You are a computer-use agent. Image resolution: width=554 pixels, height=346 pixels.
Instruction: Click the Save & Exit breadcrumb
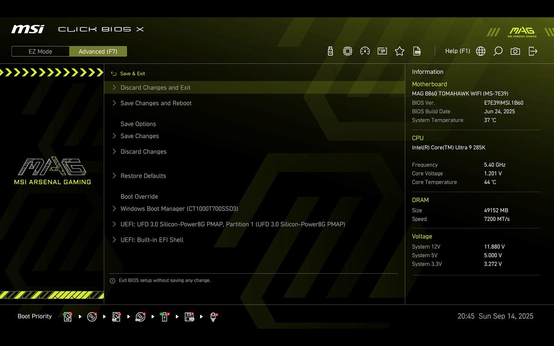133,74
